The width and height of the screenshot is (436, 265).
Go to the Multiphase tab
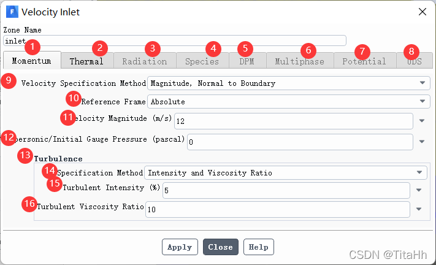(299, 61)
